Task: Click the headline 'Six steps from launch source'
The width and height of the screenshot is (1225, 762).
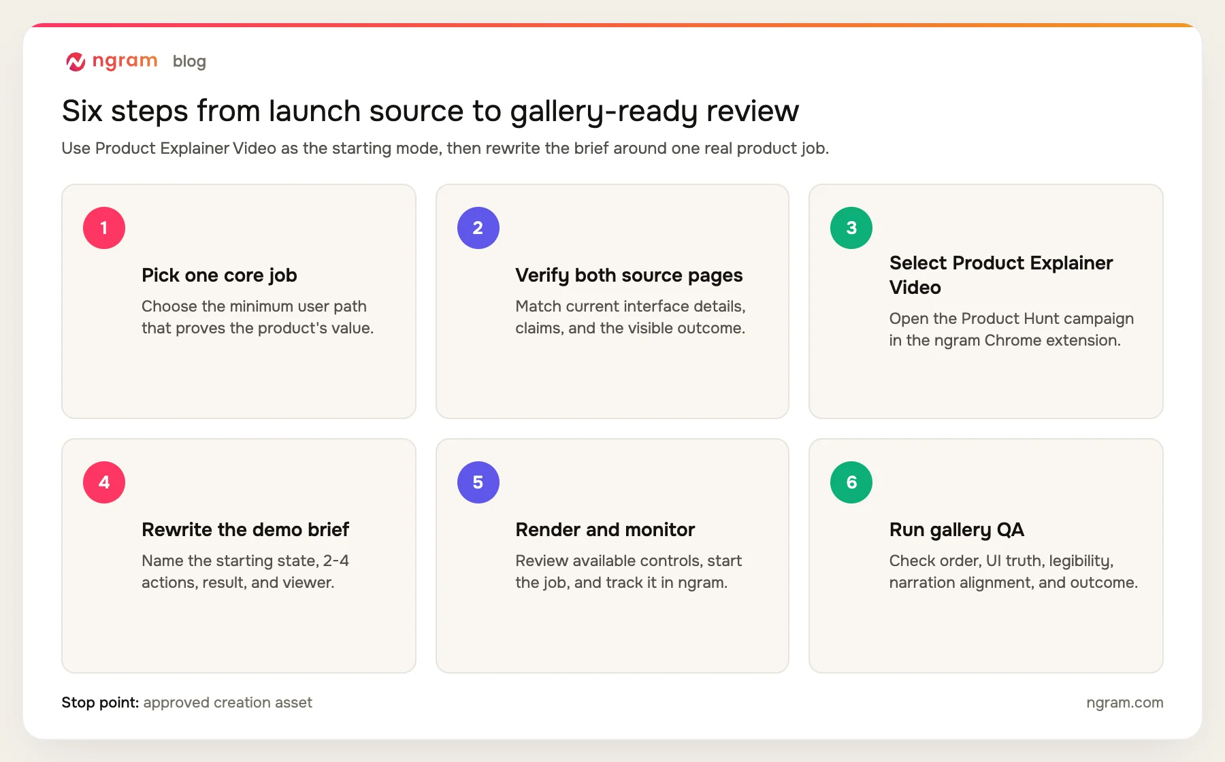Action: pyautogui.click(x=430, y=111)
